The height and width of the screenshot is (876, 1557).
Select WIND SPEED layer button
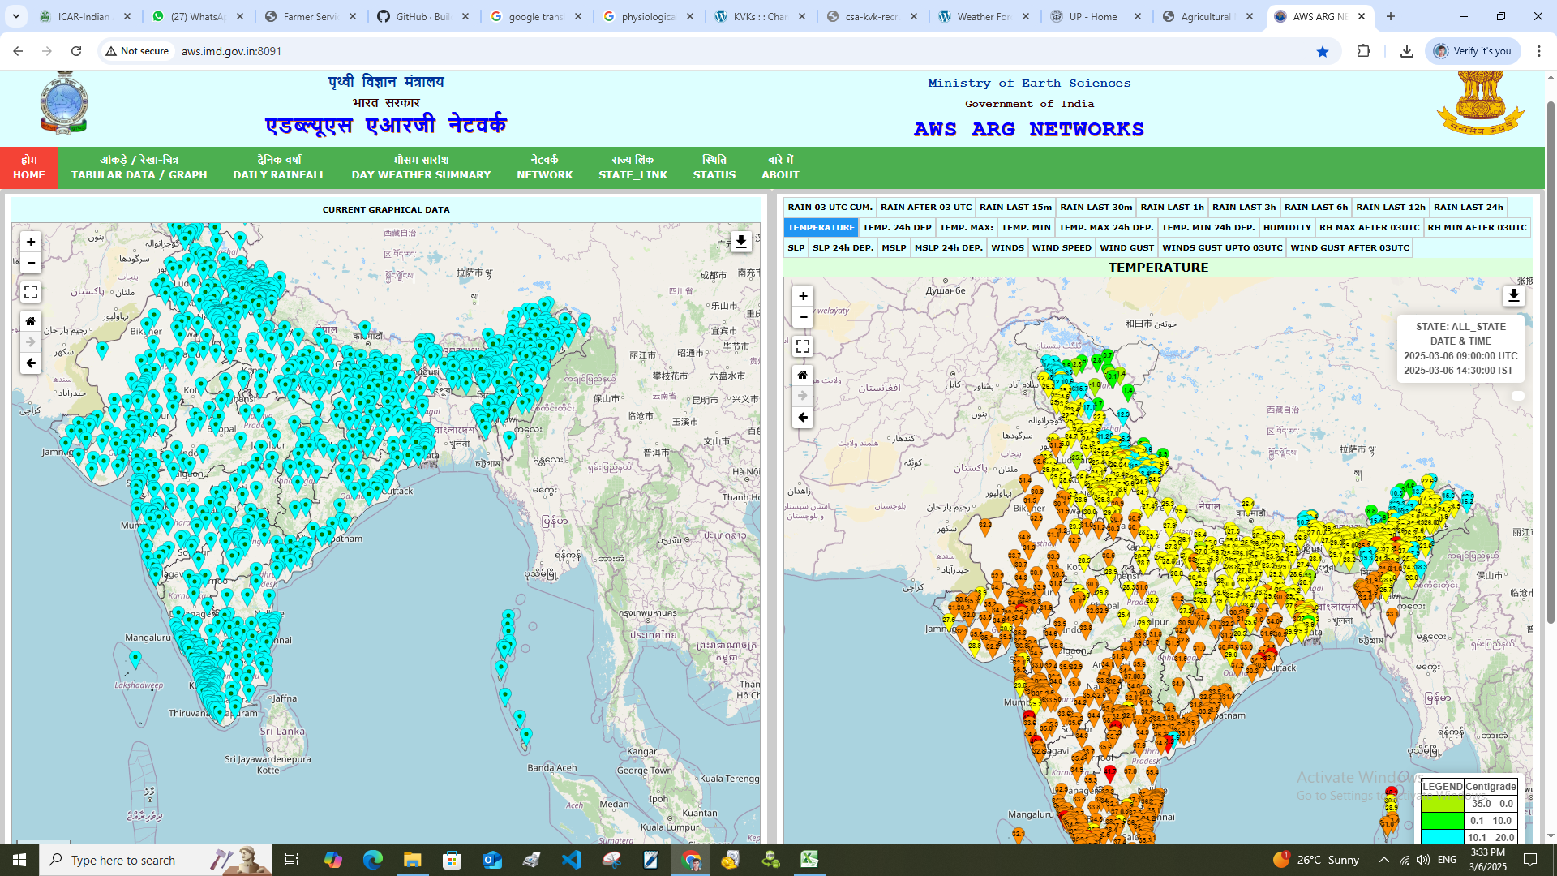click(1062, 248)
